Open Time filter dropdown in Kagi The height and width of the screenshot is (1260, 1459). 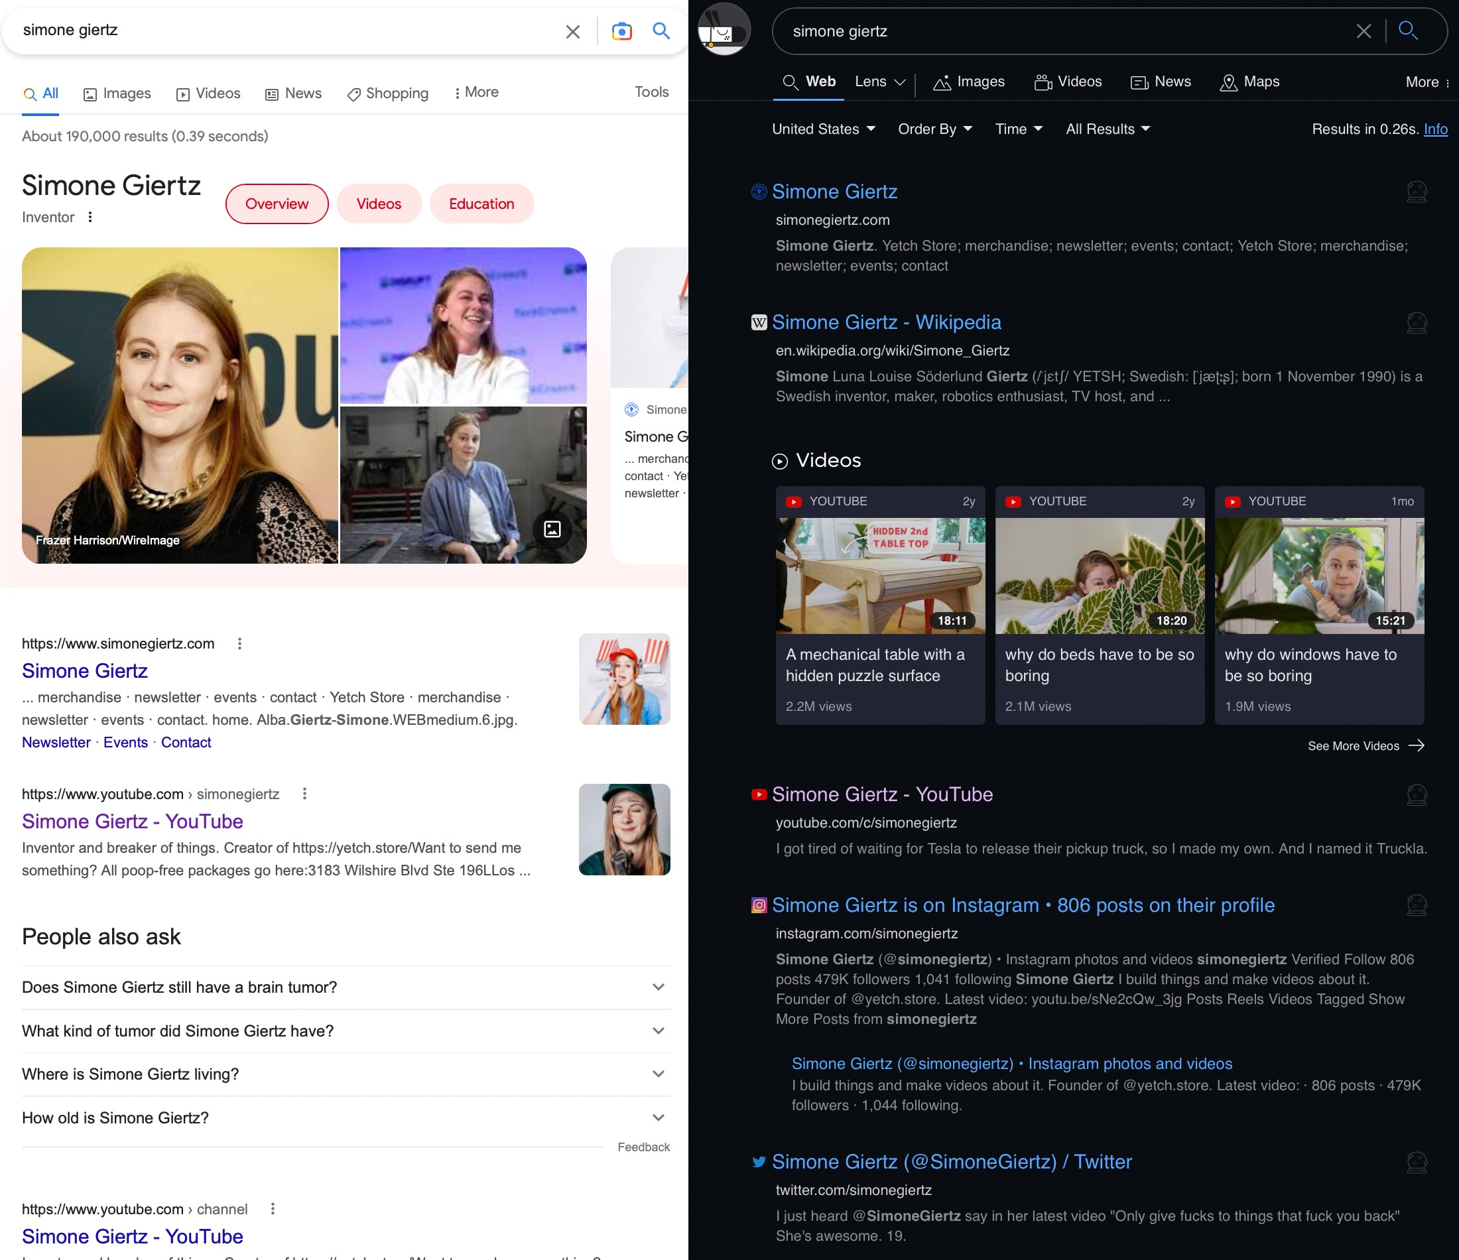pos(1019,129)
